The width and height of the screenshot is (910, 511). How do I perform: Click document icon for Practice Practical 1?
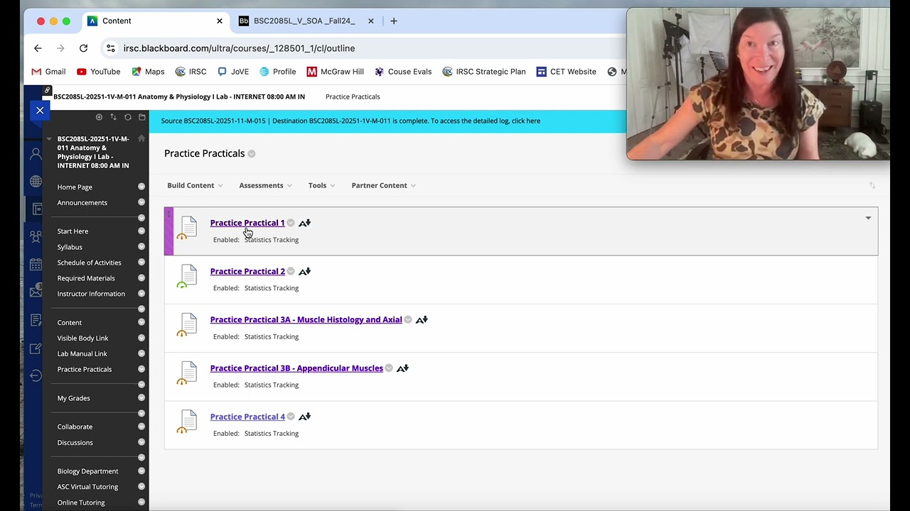tap(188, 227)
